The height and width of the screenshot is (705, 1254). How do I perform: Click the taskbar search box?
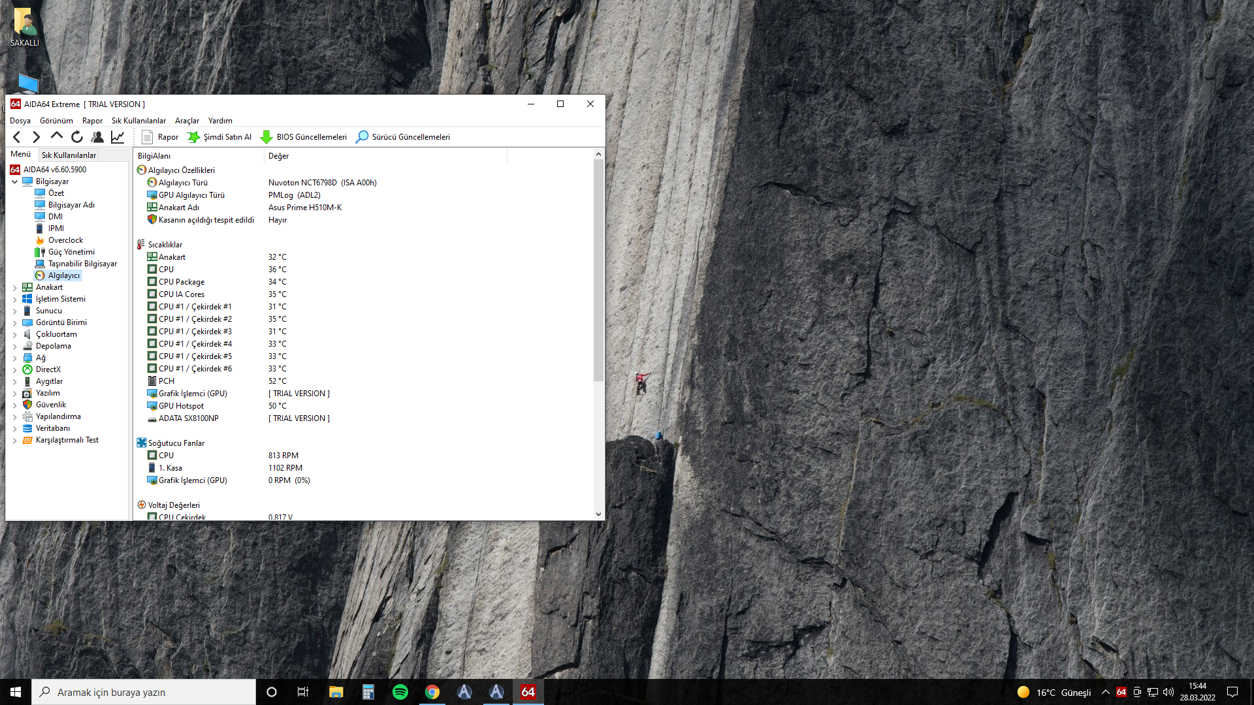point(144,692)
